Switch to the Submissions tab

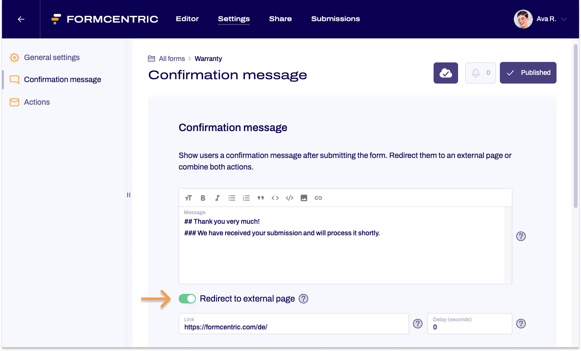pyautogui.click(x=335, y=19)
